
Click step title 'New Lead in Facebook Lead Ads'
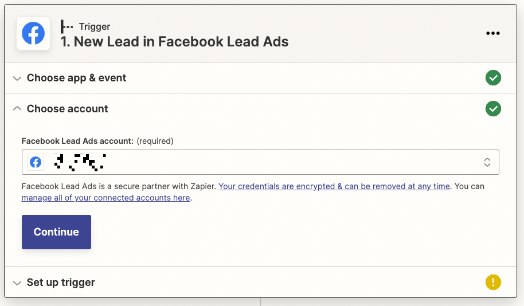[x=174, y=41]
